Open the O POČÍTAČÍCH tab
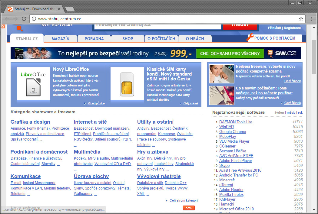This screenshot has height=214, width=318. coord(161,39)
